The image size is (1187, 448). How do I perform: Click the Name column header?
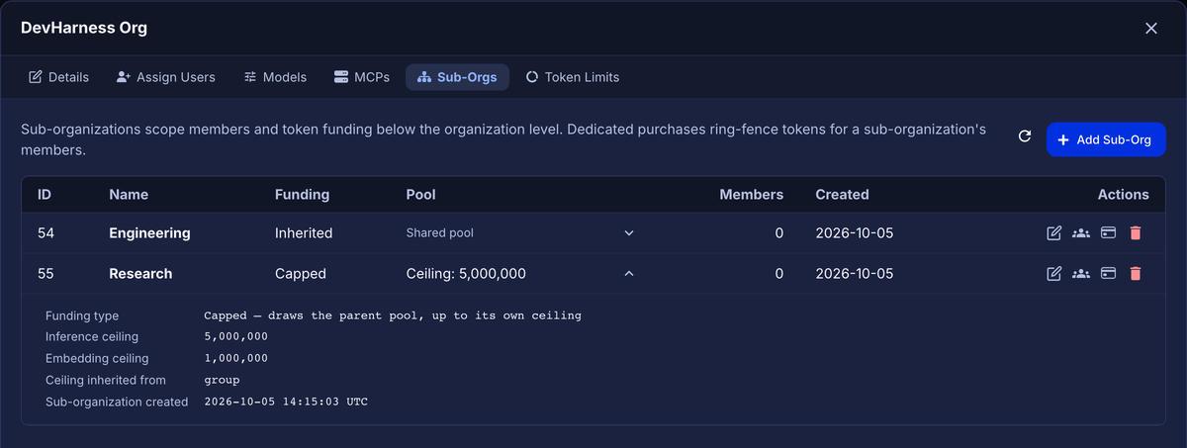(x=129, y=195)
